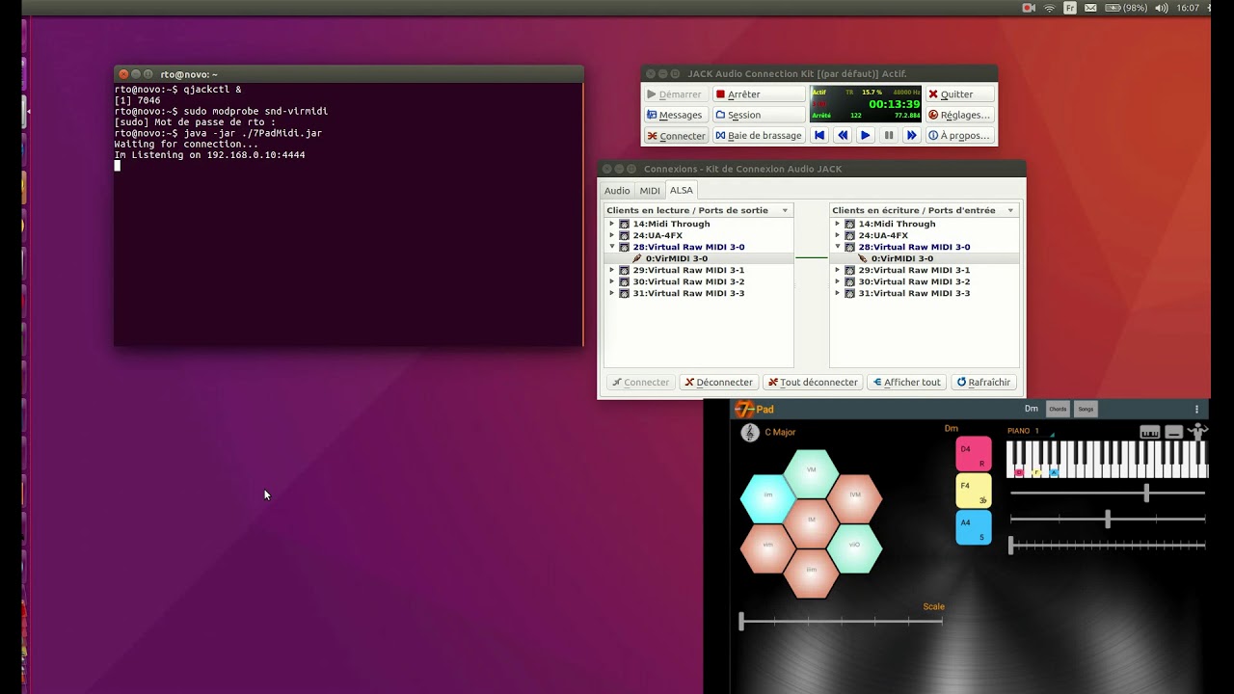The image size is (1234, 694).
Task: Open the À propos dialog
Action: [x=959, y=136]
